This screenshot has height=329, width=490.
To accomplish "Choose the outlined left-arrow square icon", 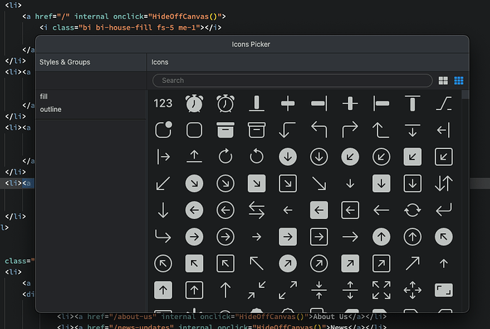I will point(350,210).
